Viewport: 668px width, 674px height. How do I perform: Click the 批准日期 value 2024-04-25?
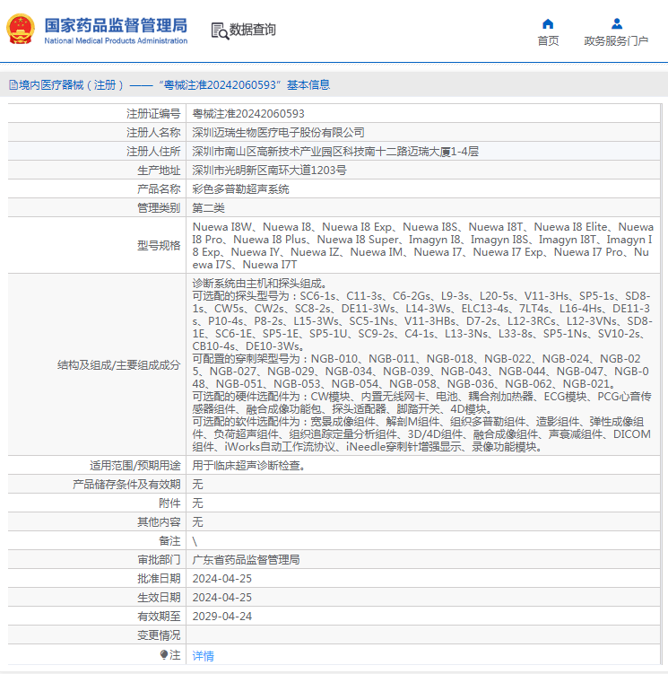(x=222, y=579)
